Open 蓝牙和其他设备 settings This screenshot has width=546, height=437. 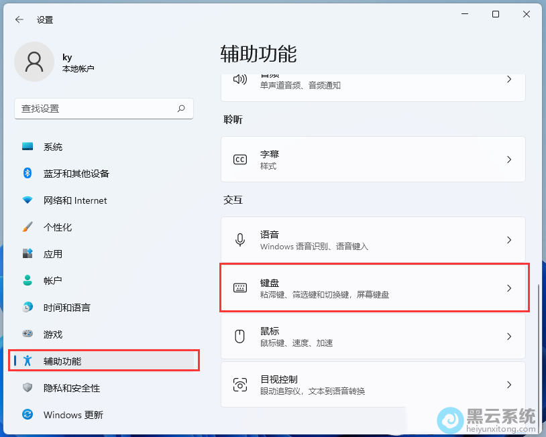[76, 174]
